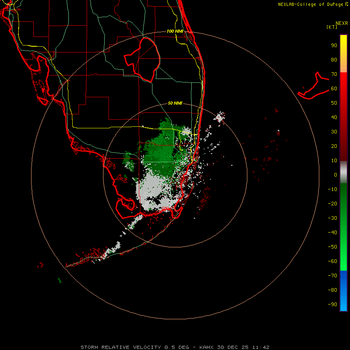350x350 pixels.
Task: Click the Lake Okeechobee outline on the map
Action: tap(143, 59)
